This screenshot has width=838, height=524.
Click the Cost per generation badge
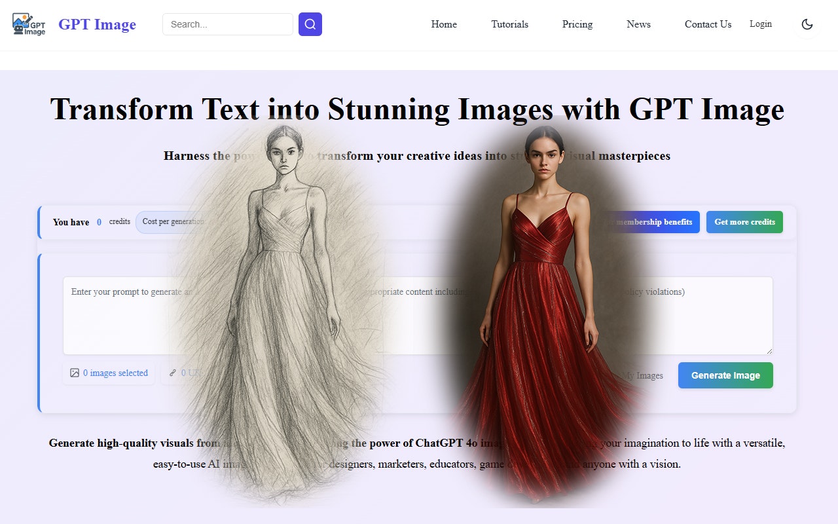[x=173, y=222]
